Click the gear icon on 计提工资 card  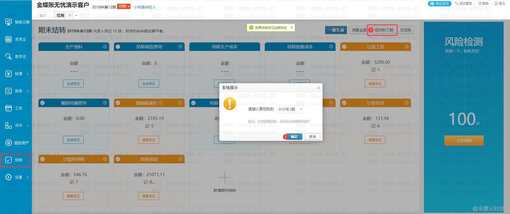pyautogui.click(x=406, y=47)
